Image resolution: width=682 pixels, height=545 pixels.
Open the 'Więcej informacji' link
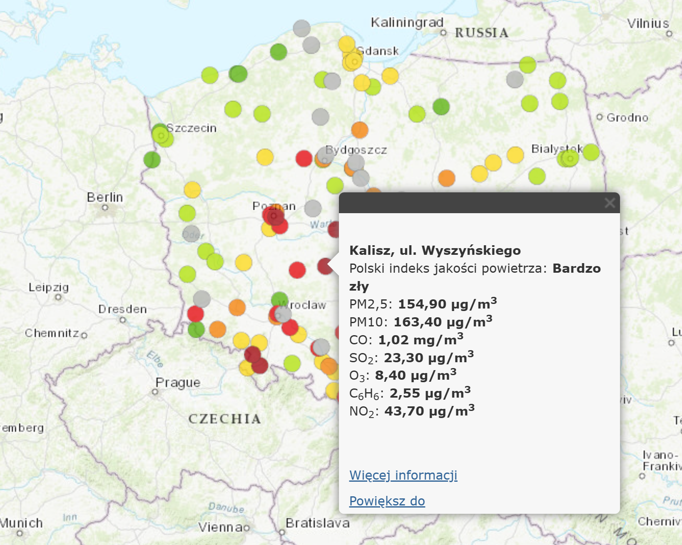click(x=403, y=475)
